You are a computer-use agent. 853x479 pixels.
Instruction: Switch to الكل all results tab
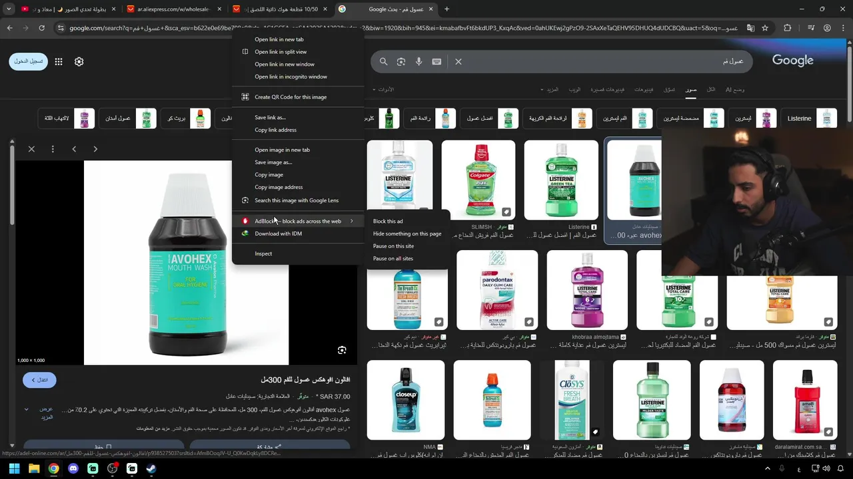click(x=711, y=89)
